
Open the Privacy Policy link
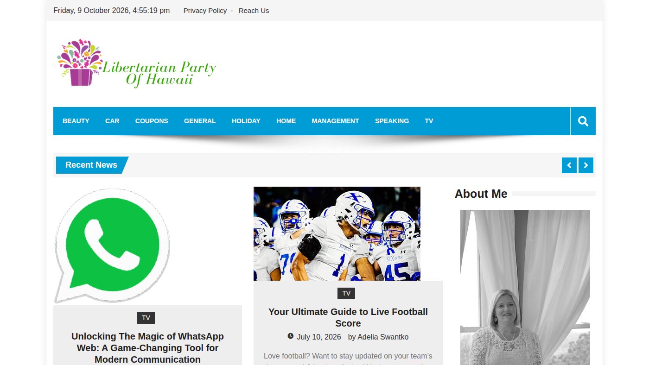(205, 11)
